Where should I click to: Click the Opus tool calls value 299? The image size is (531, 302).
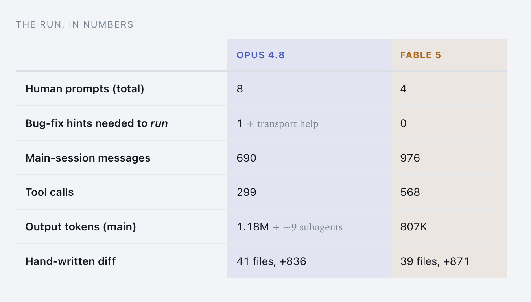(247, 192)
